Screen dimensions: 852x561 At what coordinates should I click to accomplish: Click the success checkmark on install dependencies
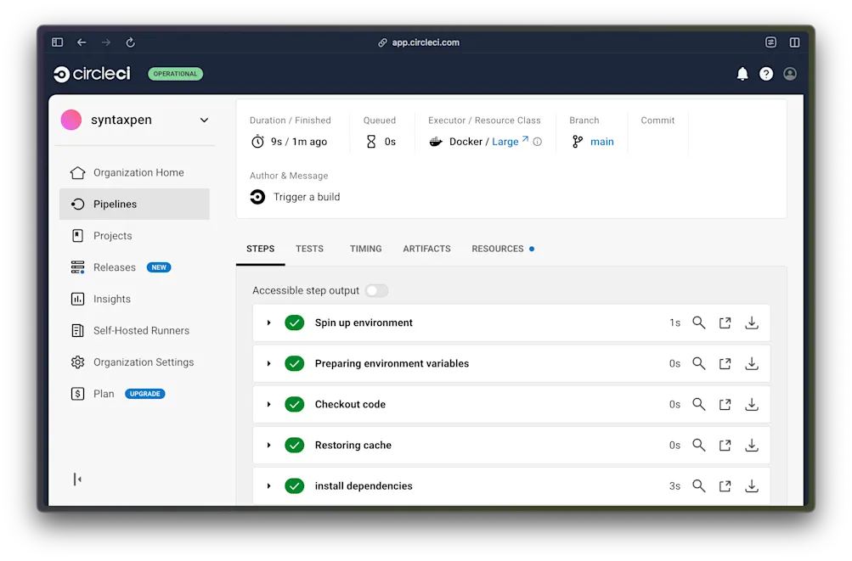pyautogui.click(x=294, y=485)
